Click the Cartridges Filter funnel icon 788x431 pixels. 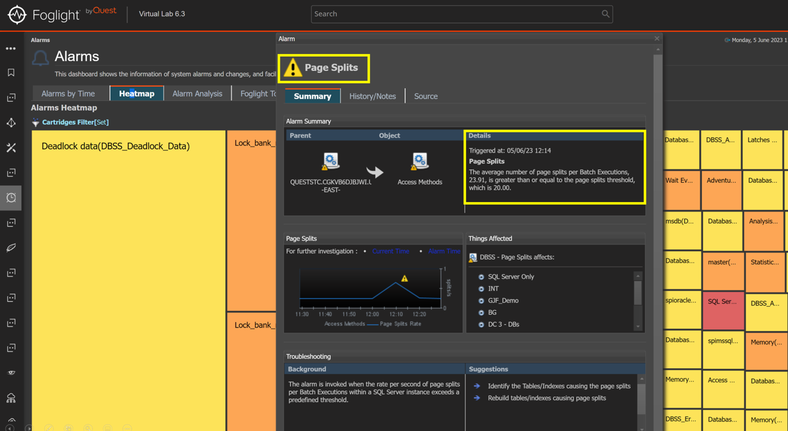(36, 123)
